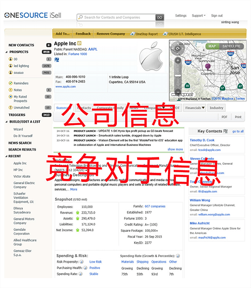Click the GO search button
251x288 pixels.
(x=160, y=17)
